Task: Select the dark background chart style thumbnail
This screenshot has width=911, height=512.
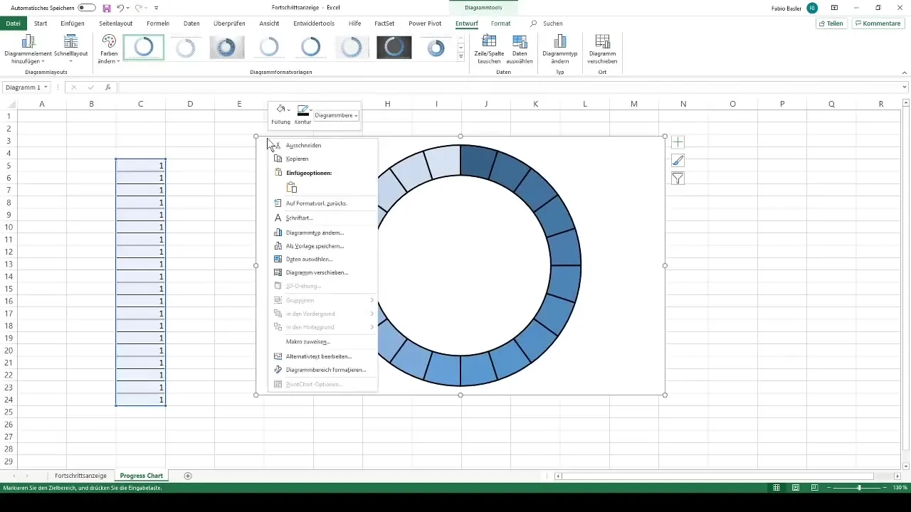Action: point(394,48)
